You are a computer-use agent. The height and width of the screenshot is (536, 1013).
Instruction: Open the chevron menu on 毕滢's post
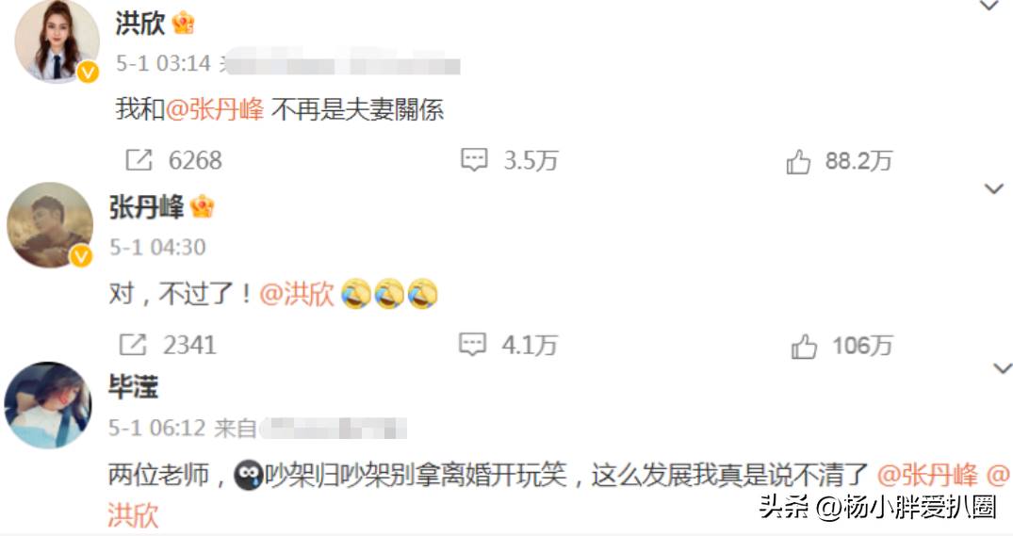pyautogui.click(x=1002, y=368)
